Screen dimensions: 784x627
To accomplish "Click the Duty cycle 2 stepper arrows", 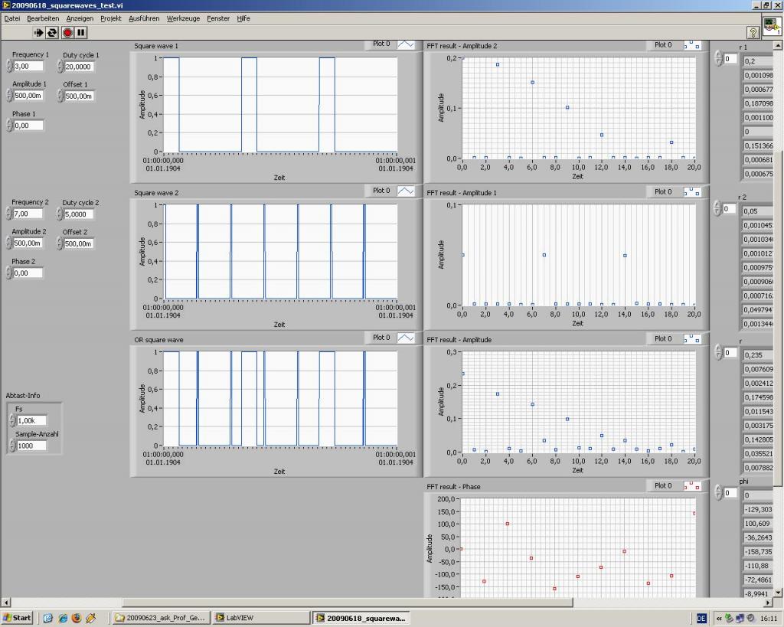I will click(59, 214).
